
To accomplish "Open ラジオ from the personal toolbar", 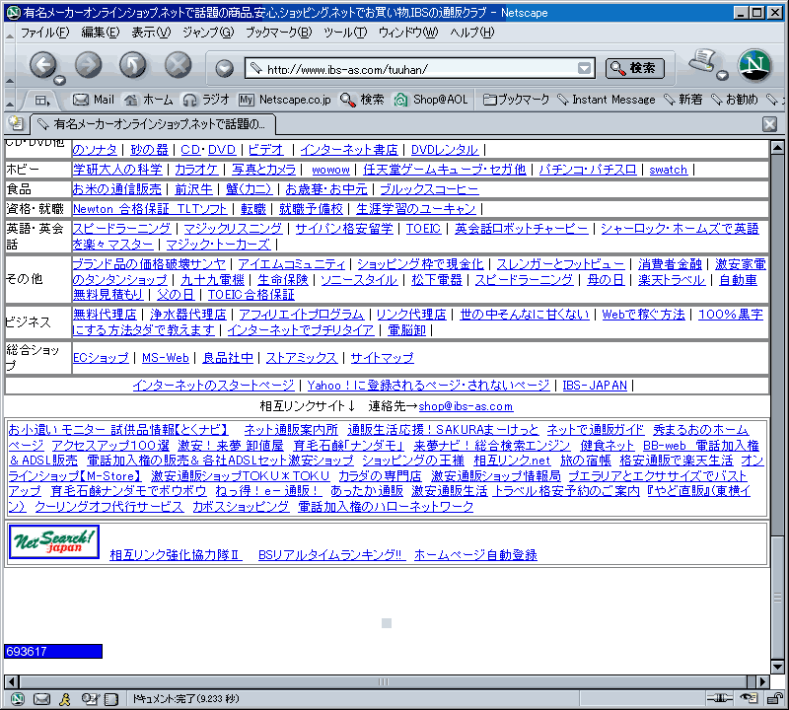I will (206, 100).
